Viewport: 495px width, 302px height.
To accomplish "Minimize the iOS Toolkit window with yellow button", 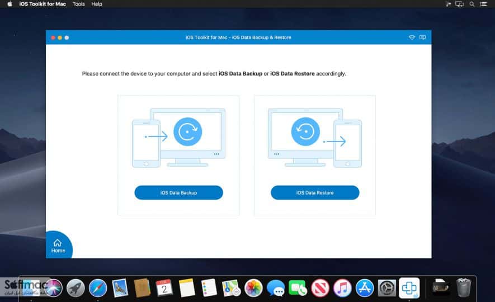I will point(60,37).
